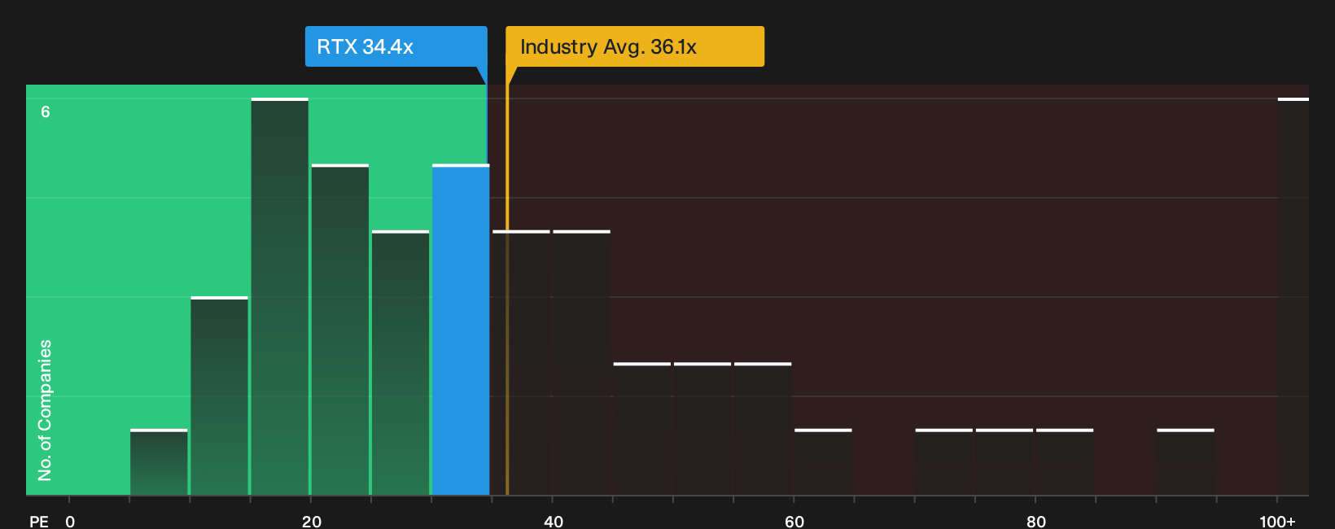Click the x-axis label 80
The width and height of the screenshot is (1335, 529).
(x=1035, y=521)
